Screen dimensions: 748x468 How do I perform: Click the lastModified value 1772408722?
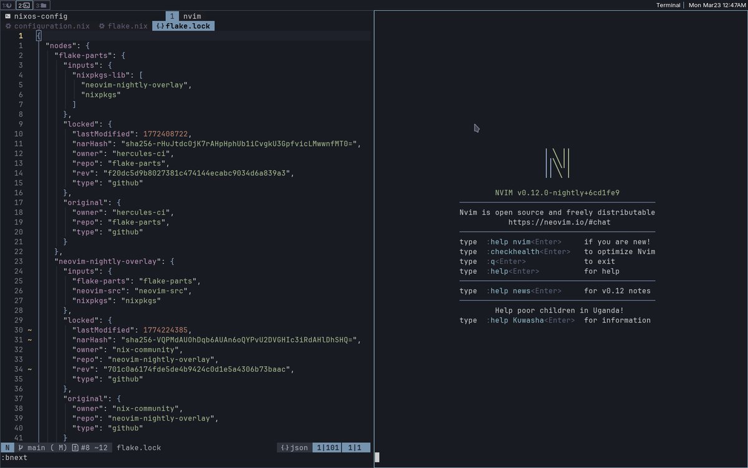point(165,134)
